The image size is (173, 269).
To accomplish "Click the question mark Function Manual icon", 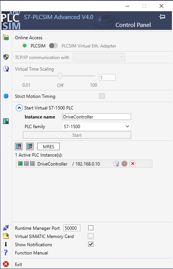I will point(6,253).
